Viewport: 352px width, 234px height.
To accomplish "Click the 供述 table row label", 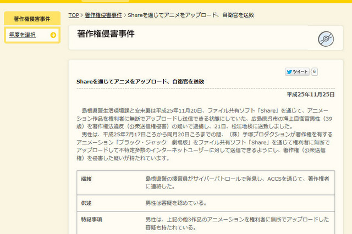I will [86, 203].
